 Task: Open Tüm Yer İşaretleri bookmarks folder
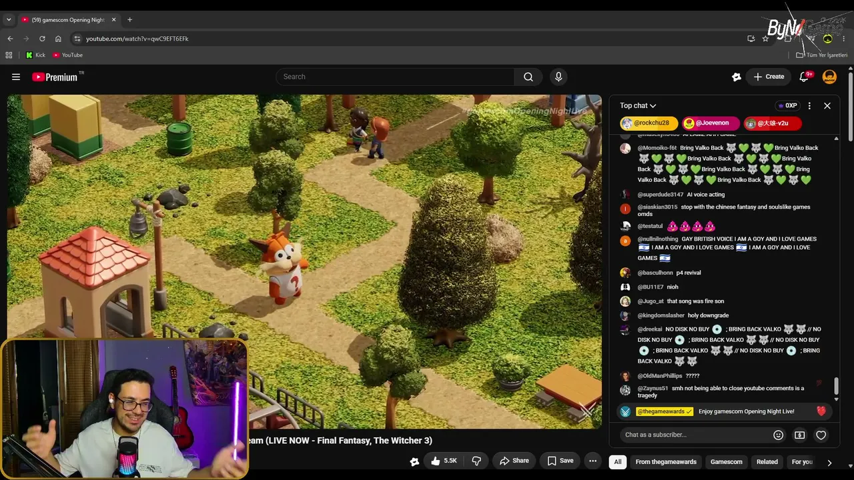point(822,55)
